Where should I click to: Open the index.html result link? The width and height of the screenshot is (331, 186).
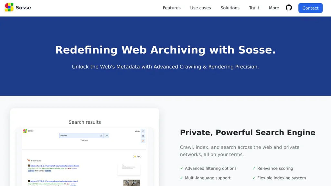tap(55, 166)
